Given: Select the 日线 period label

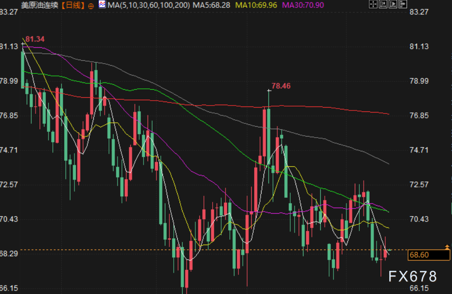Looking at the screenshot, I should (x=75, y=5).
